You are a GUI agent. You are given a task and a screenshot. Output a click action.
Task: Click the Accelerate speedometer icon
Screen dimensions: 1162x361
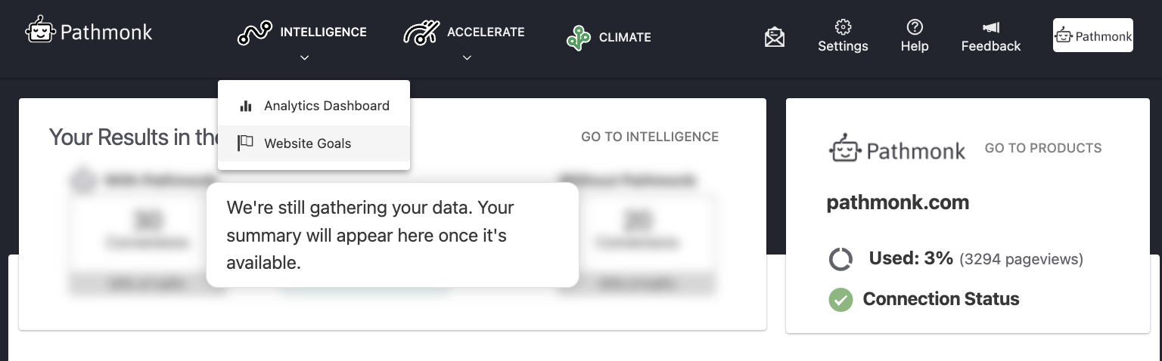click(x=421, y=33)
